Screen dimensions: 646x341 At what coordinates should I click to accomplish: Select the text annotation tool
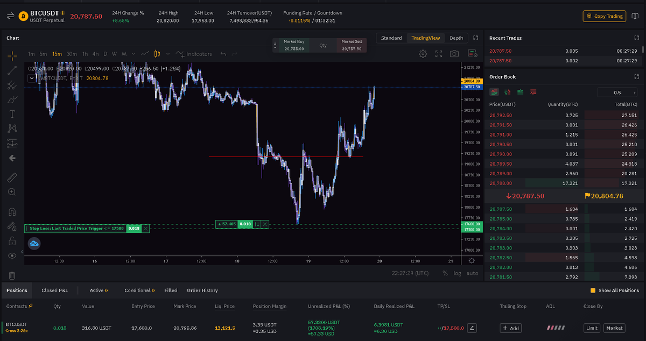pos(12,114)
